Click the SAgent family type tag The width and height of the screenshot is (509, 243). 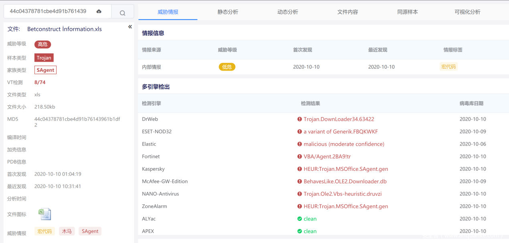tap(45, 70)
